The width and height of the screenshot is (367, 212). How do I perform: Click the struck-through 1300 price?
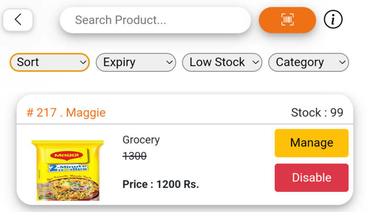pyautogui.click(x=135, y=156)
